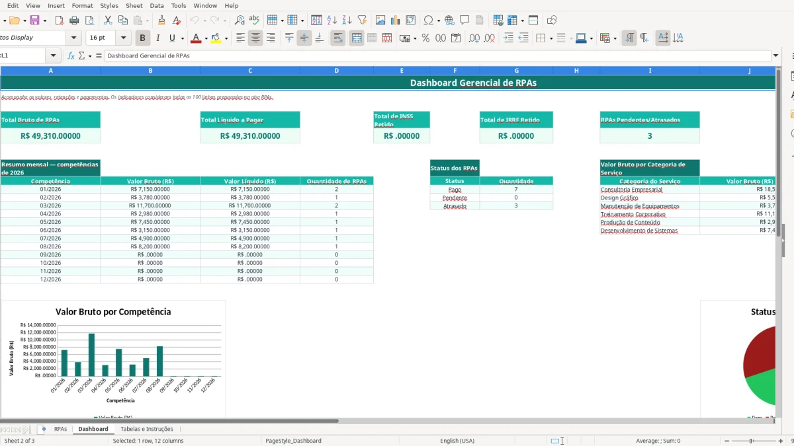Image resolution: width=794 pixels, height=446 pixels.
Task: Click the Save document icon
Action: tap(34, 20)
